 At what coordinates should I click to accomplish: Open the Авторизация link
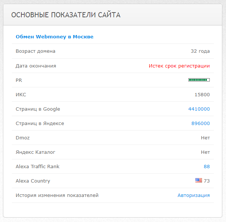(194, 195)
